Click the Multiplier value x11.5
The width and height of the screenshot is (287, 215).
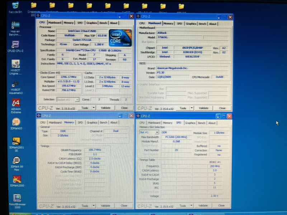pos(69,81)
